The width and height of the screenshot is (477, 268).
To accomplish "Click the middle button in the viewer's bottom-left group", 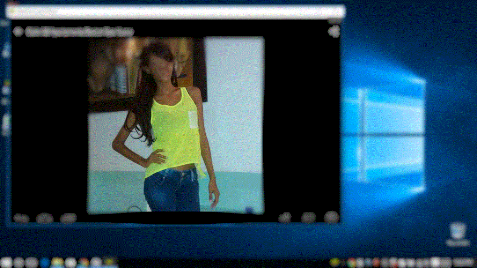I will [x=45, y=218].
